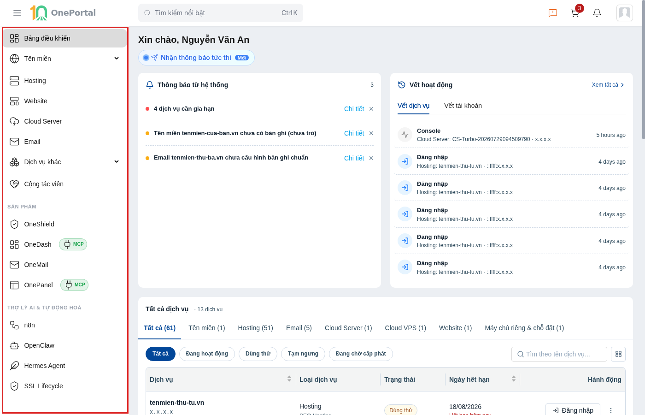
Task: Dismiss the 4 dịch vụ cần gia hạn notification
Action: 371,109
